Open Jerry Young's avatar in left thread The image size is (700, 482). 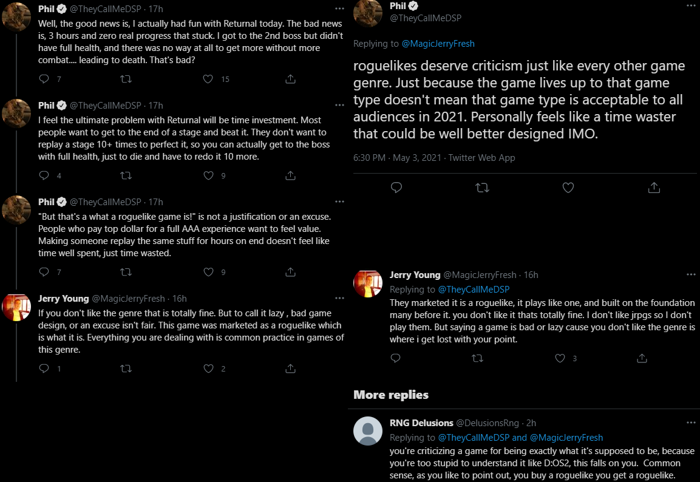pos(16,307)
